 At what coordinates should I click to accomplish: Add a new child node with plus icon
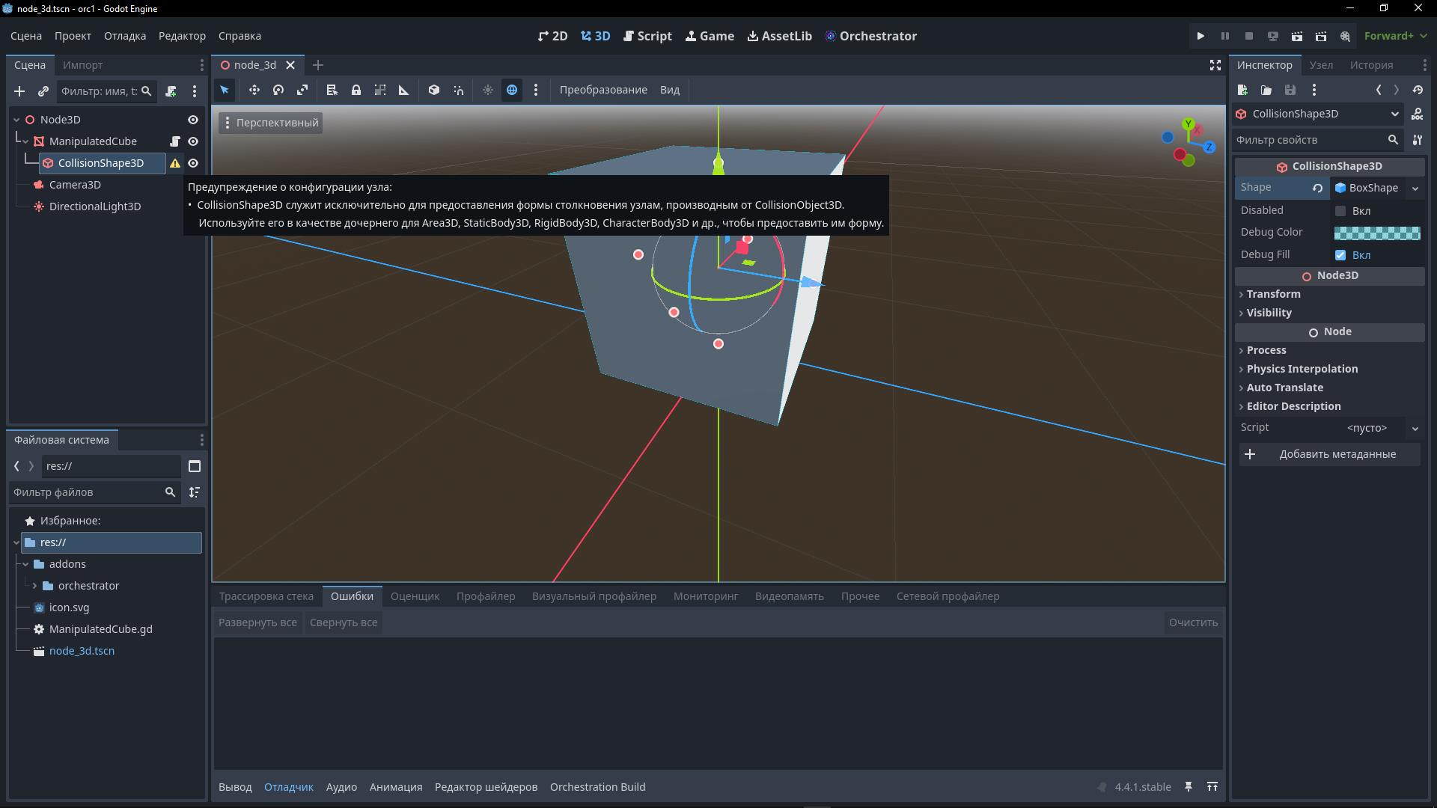19,91
